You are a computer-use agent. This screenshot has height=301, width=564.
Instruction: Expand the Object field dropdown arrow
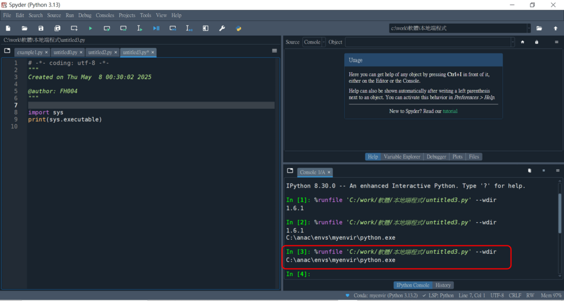512,42
